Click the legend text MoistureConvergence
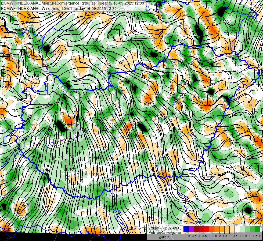Viewport: 263px width, 241px height. pyautogui.click(x=165, y=233)
